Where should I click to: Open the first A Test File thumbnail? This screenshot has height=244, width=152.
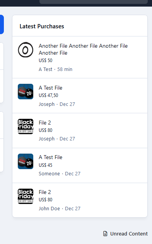tap(26, 92)
